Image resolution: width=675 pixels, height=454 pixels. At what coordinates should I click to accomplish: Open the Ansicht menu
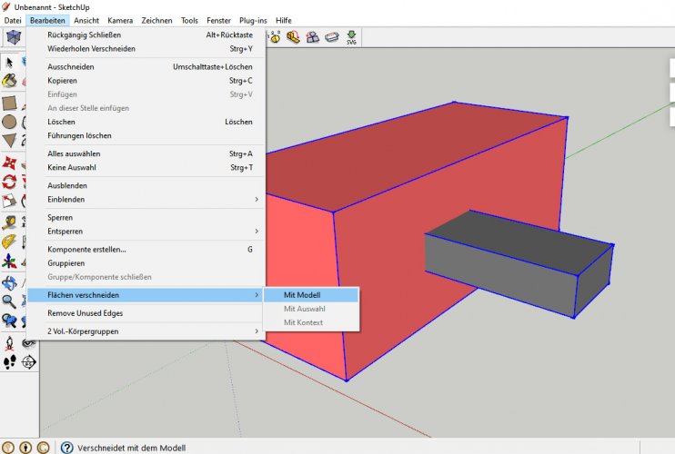(86, 20)
